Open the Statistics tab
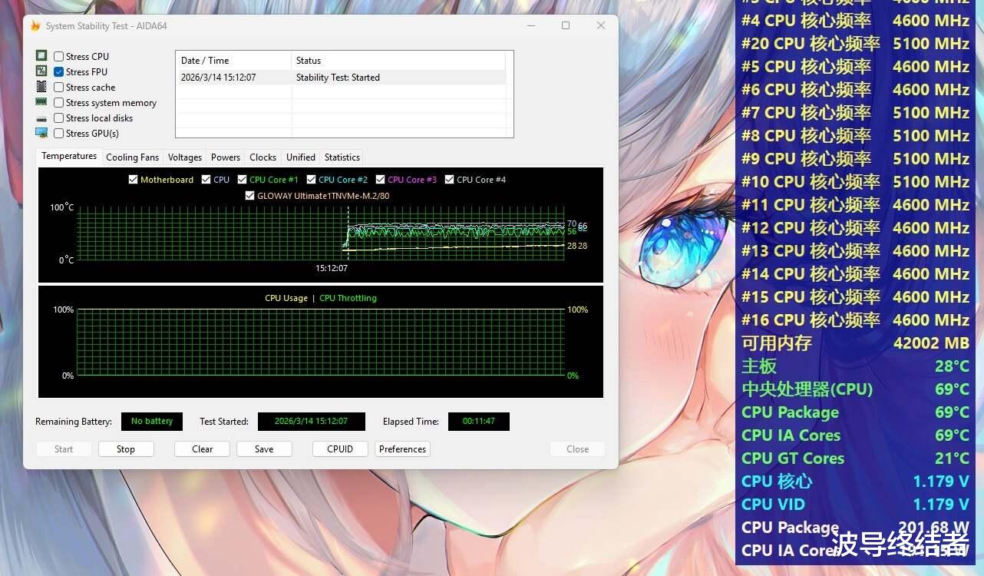 pos(342,157)
